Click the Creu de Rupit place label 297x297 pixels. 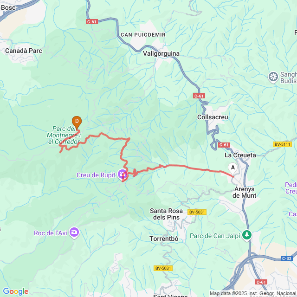96,175
